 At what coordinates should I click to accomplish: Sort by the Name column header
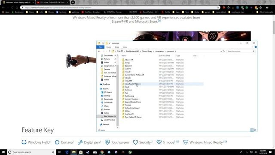pos(124,56)
